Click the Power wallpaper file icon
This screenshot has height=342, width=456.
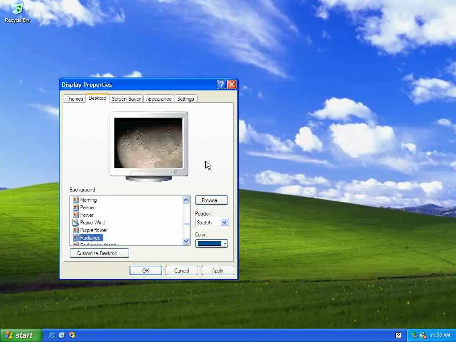coord(76,215)
